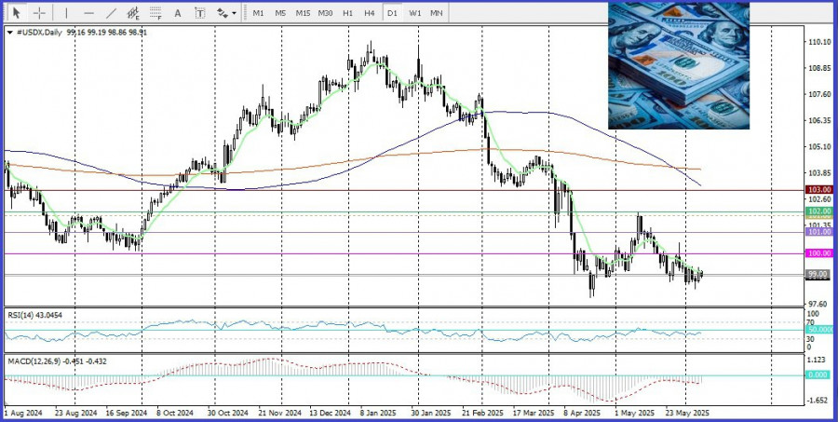Click the 97.60 price axis value

point(819,304)
